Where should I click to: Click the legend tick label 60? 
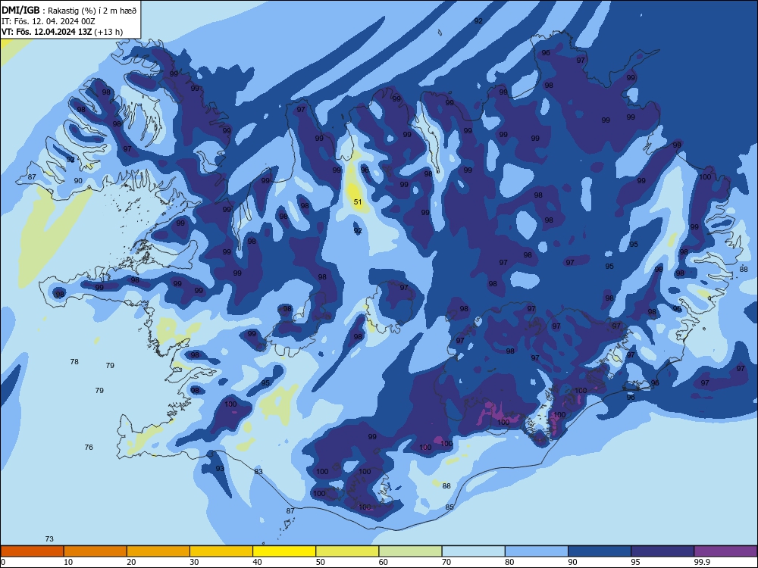tap(384, 562)
